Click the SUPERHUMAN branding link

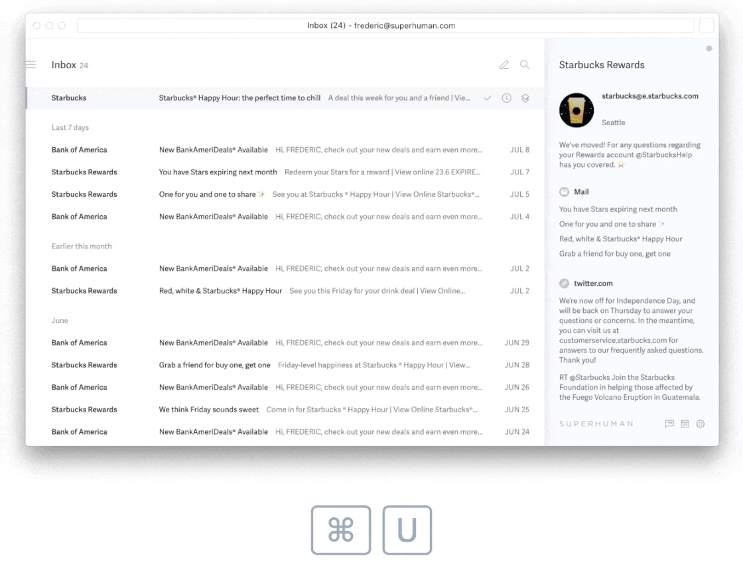(x=596, y=423)
